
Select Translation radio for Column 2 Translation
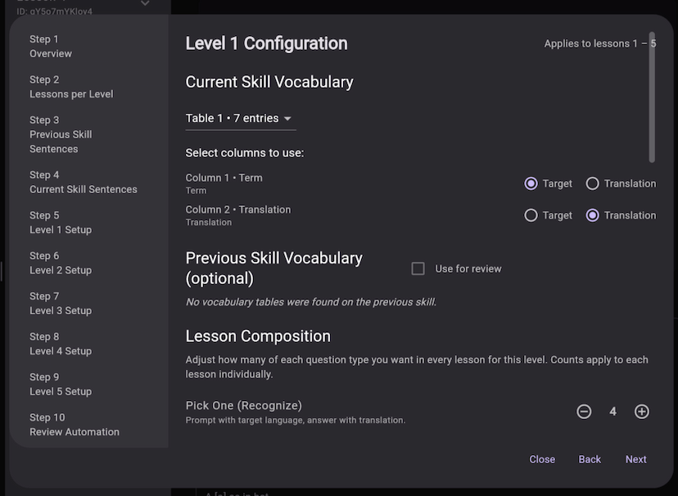point(594,215)
